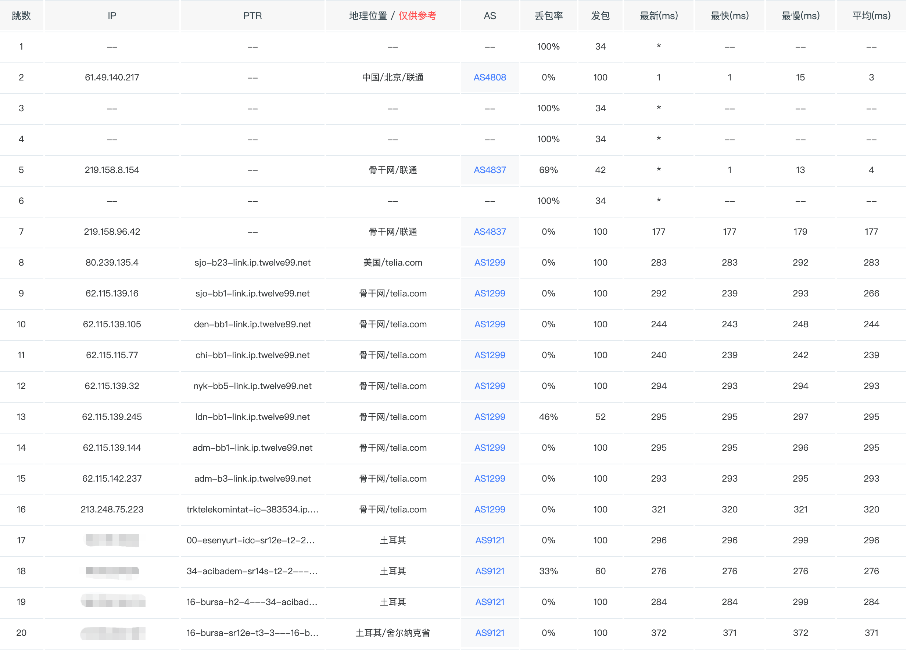This screenshot has height=651, width=907.
Task: Click the AS4837 link in hop 5
Action: click(x=490, y=170)
